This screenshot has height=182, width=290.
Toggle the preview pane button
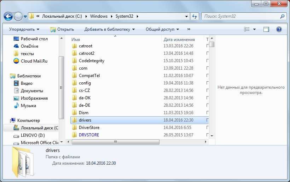point(266,29)
